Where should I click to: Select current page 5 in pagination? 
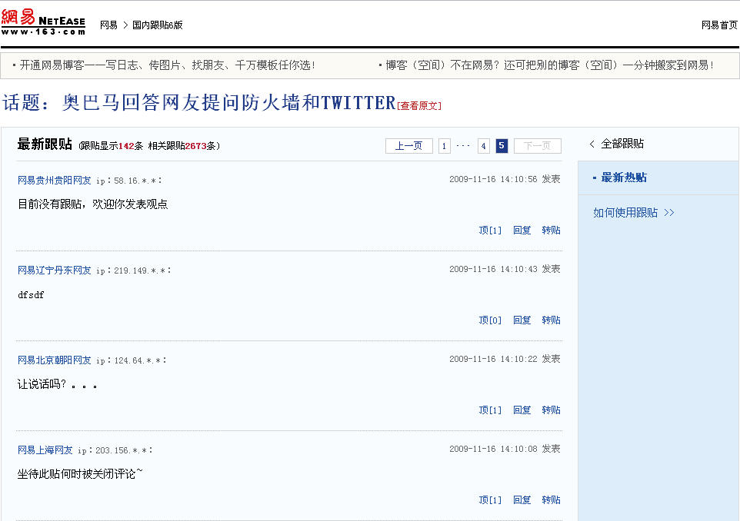tap(502, 146)
